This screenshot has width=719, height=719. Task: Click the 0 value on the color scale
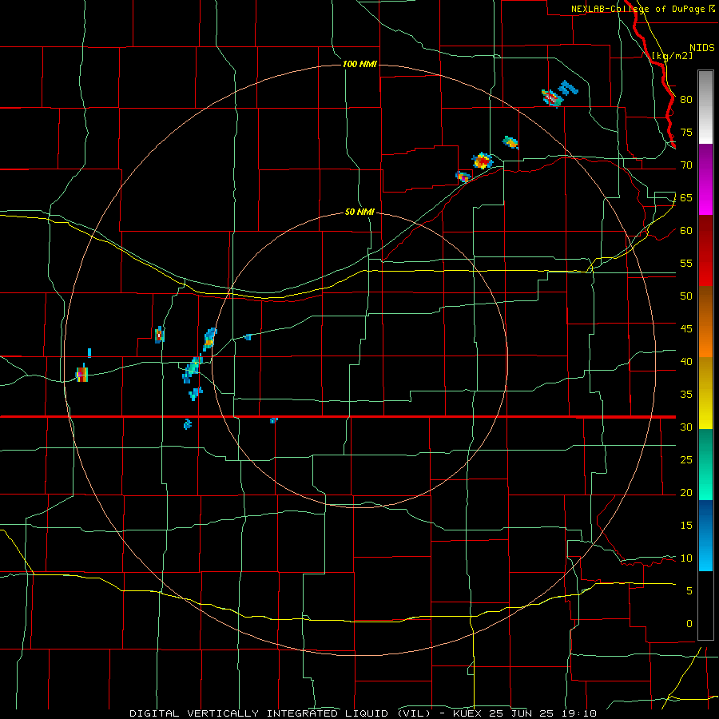689,624
